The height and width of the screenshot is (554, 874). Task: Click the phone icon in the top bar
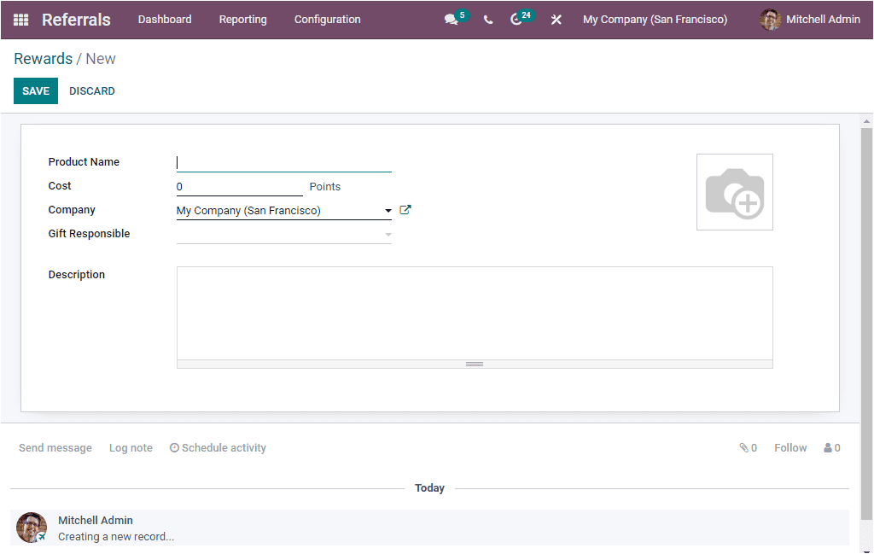pyautogui.click(x=487, y=19)
